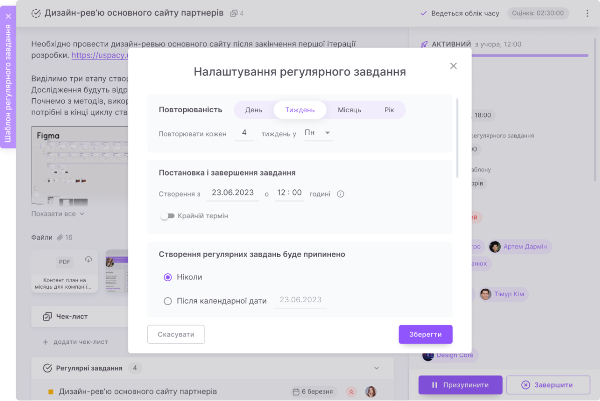This screenshot has height=401, width=600.
Task: Select Після календарної дати radio option
Action: pyautogui.click(x=168, y=301)
